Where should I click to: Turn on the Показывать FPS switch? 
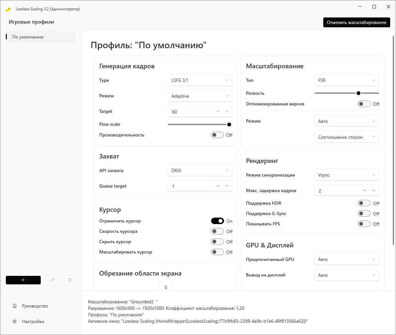[x=364, y=224]
